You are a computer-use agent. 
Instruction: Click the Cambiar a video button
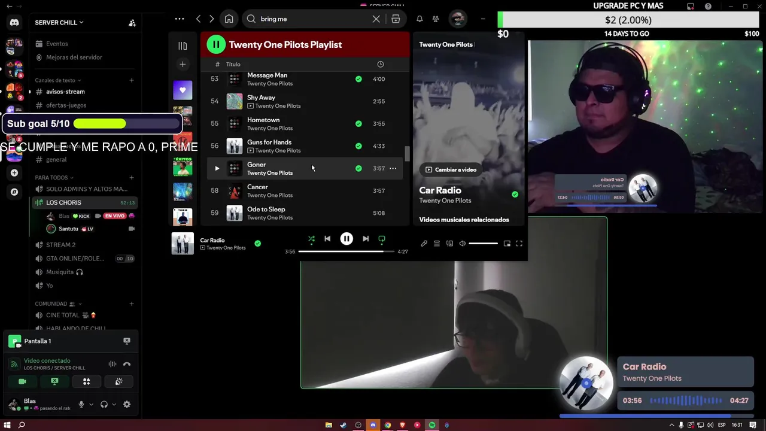tap(451, 169)
